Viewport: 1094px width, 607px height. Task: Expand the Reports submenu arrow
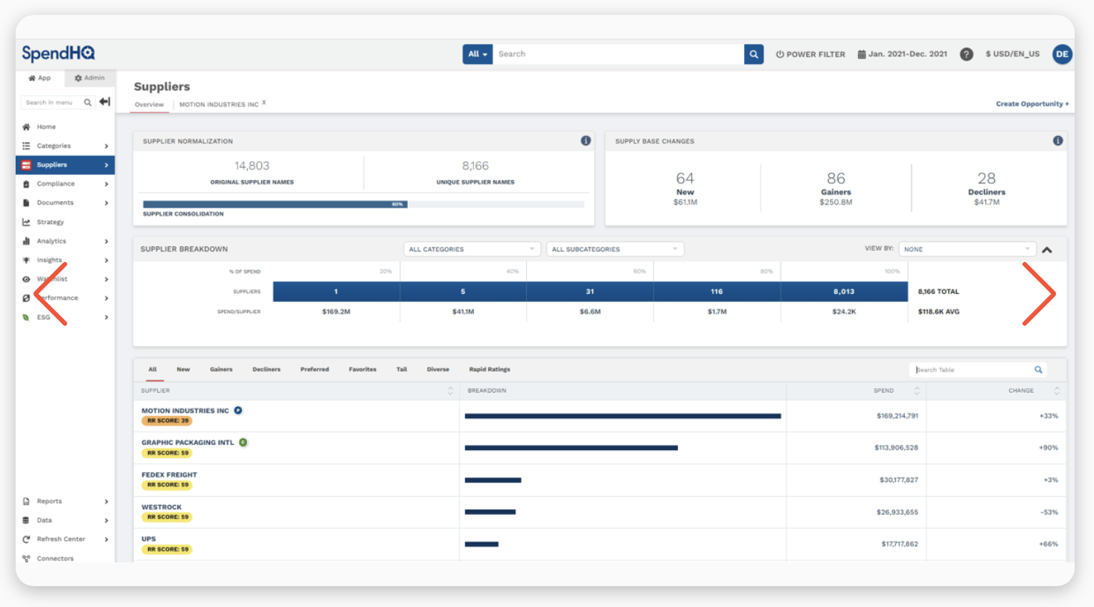[x=106, y=502]
